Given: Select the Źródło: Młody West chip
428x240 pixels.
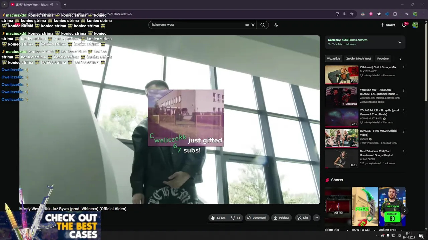Looking at the screenshot, I should click(x=358, y=59).
